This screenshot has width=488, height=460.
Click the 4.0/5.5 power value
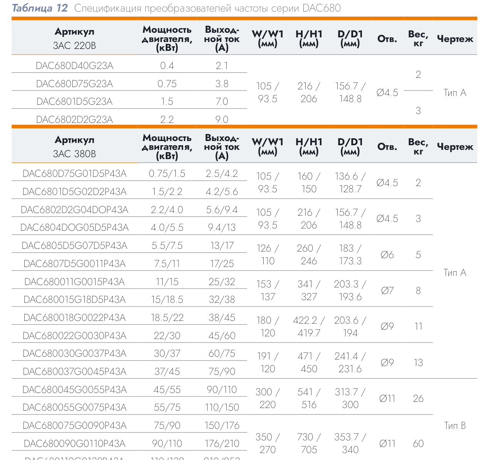coord(167,228)
